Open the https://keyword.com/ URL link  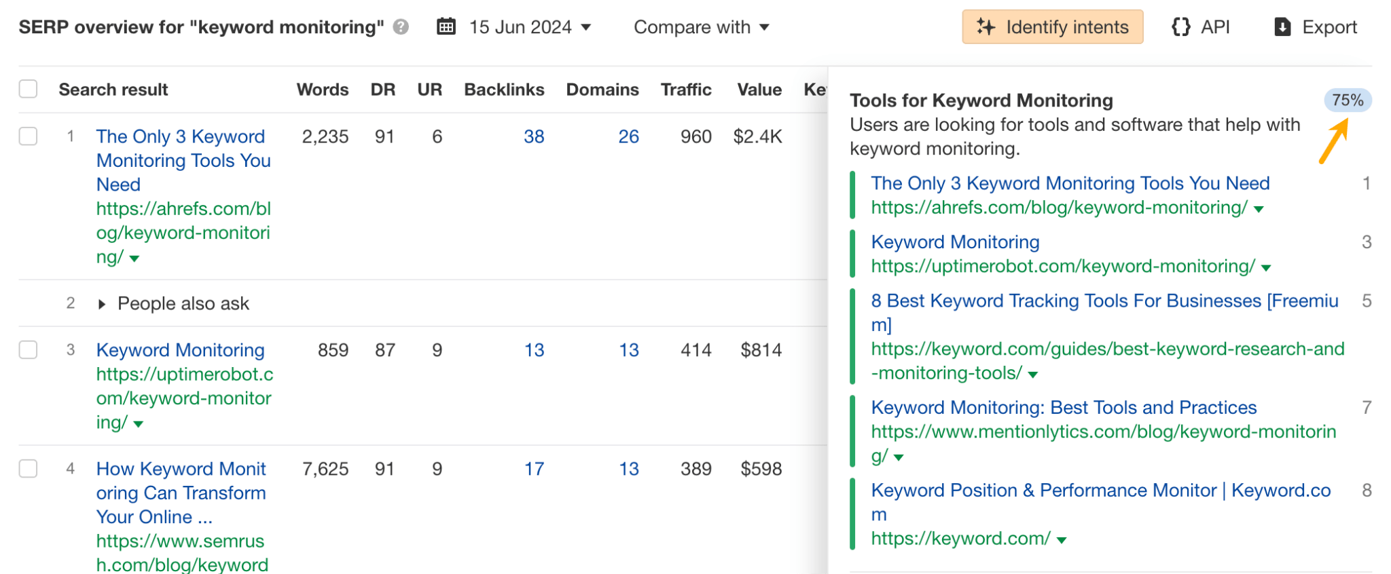tap(960, 539)
